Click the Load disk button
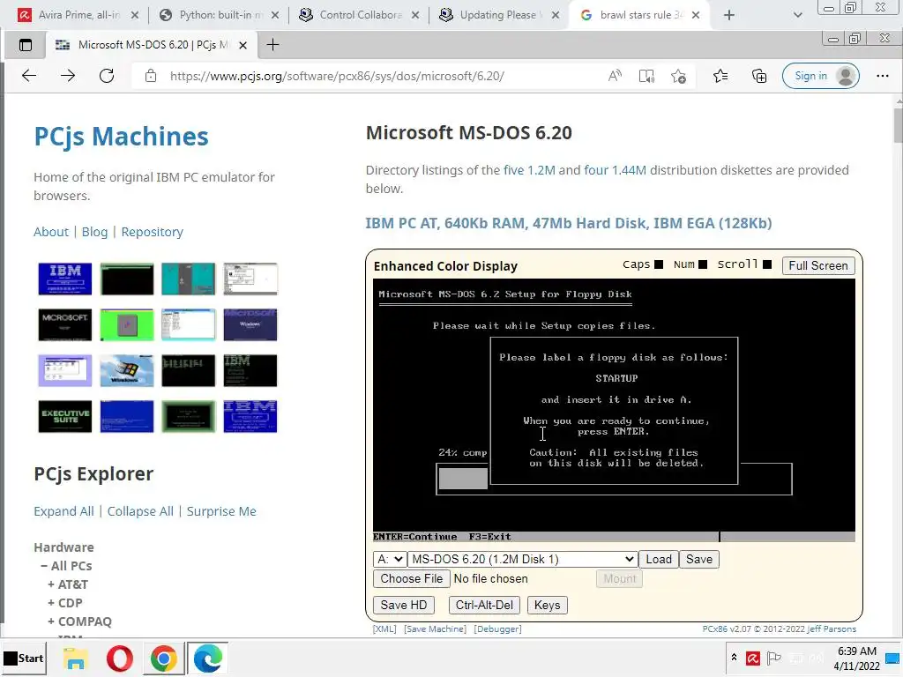 [x=658, y=559]
